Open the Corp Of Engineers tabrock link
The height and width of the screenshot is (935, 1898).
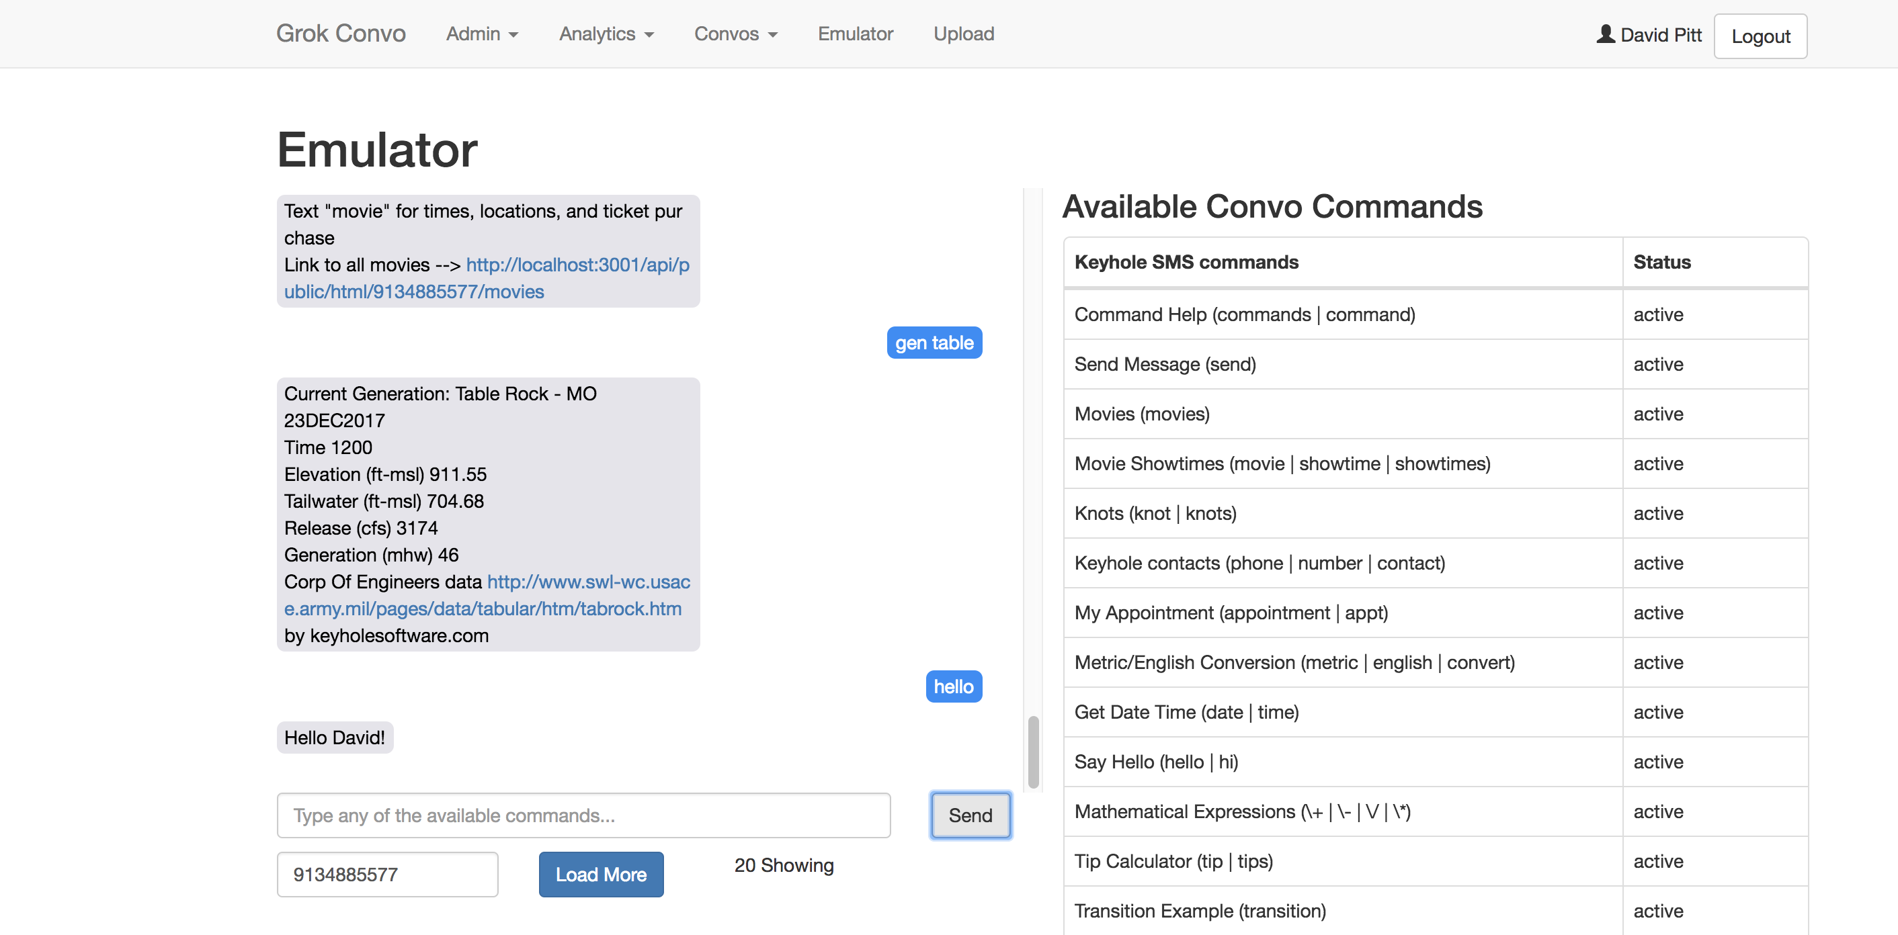483,609
